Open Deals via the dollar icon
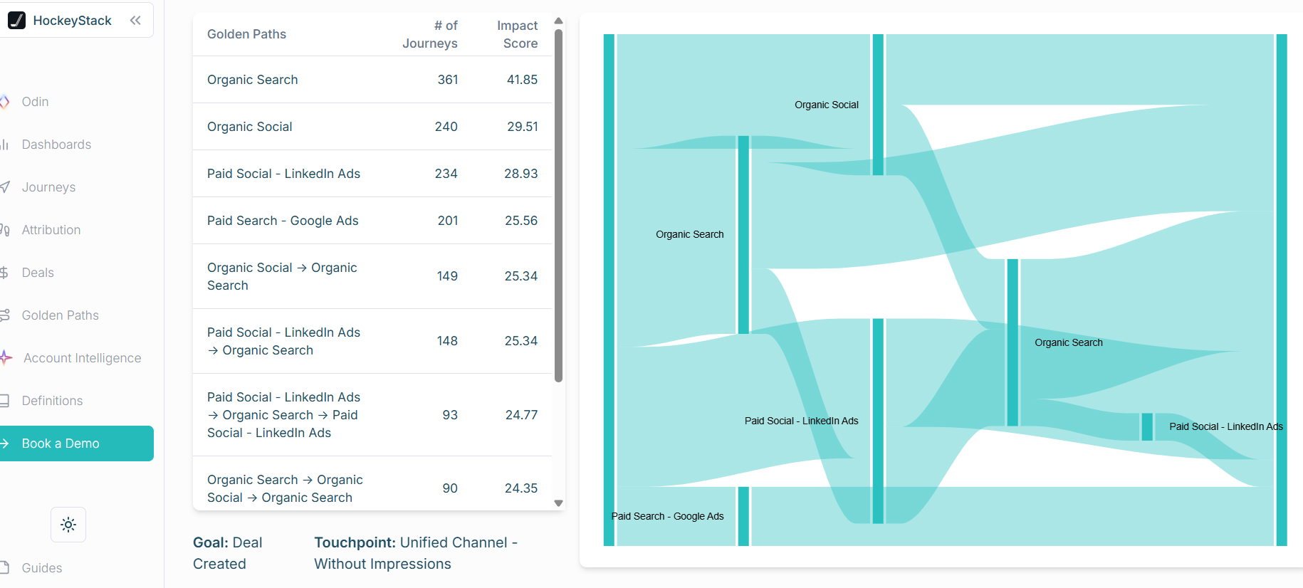1303x588 pixels. click(x=6, y=272)
